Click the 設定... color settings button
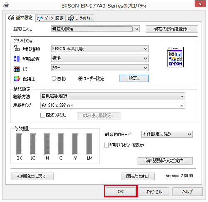 [134, 79]
